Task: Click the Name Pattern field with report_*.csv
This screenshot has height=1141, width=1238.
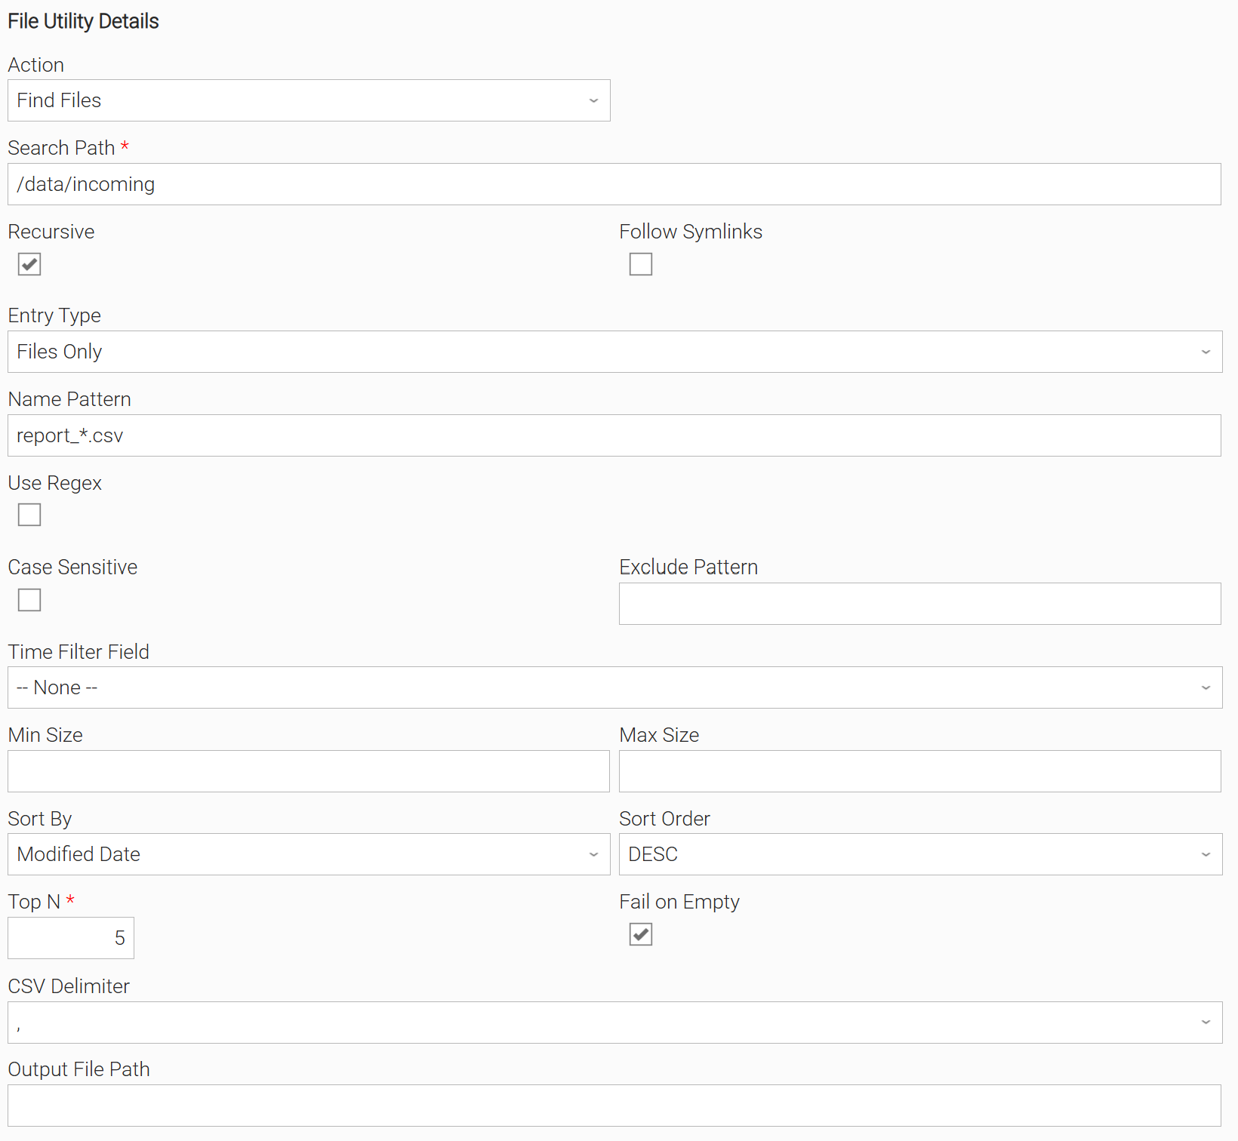Action: 614,435
